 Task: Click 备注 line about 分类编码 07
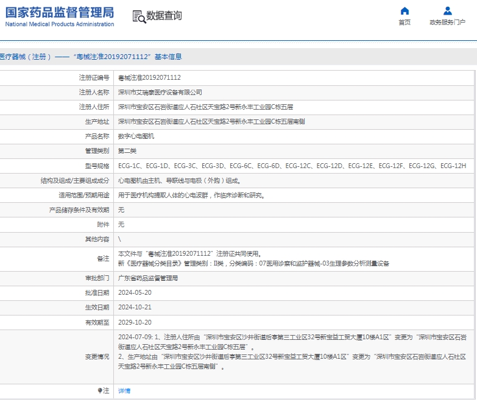[253, 263]
